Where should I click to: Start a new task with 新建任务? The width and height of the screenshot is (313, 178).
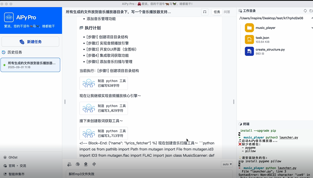(x=30, y=42)
